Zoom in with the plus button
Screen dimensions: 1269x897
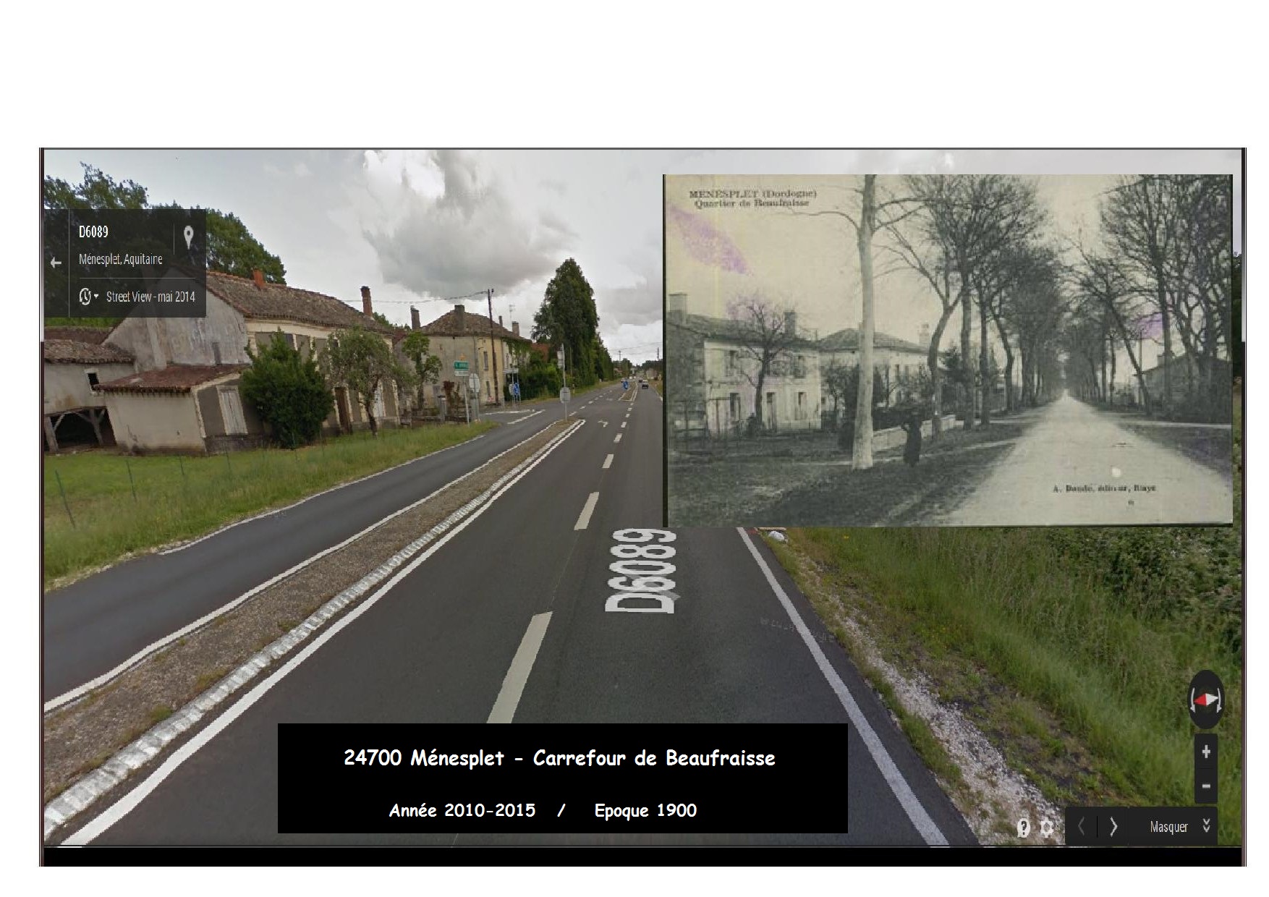click(1205, 752)
